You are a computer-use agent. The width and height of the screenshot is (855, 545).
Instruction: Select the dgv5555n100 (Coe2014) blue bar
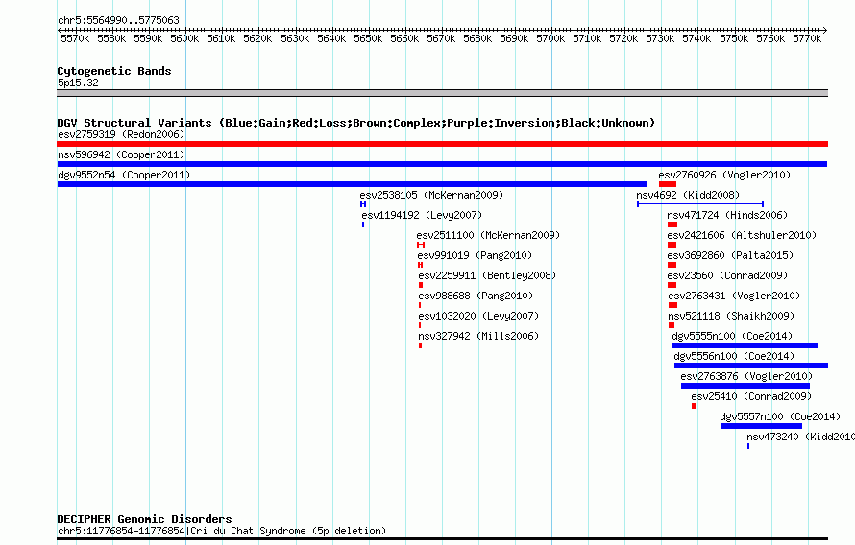(745, 345)
